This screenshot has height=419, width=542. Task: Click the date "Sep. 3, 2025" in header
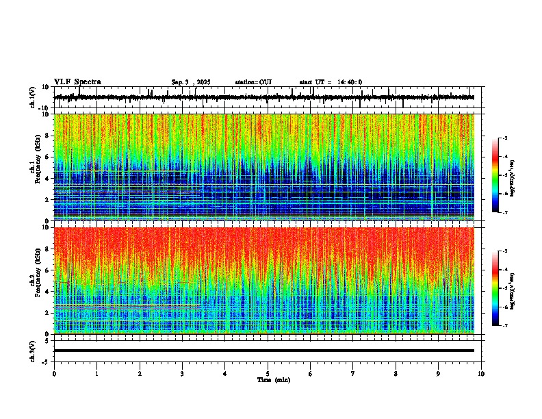click(x=191, y=82)
